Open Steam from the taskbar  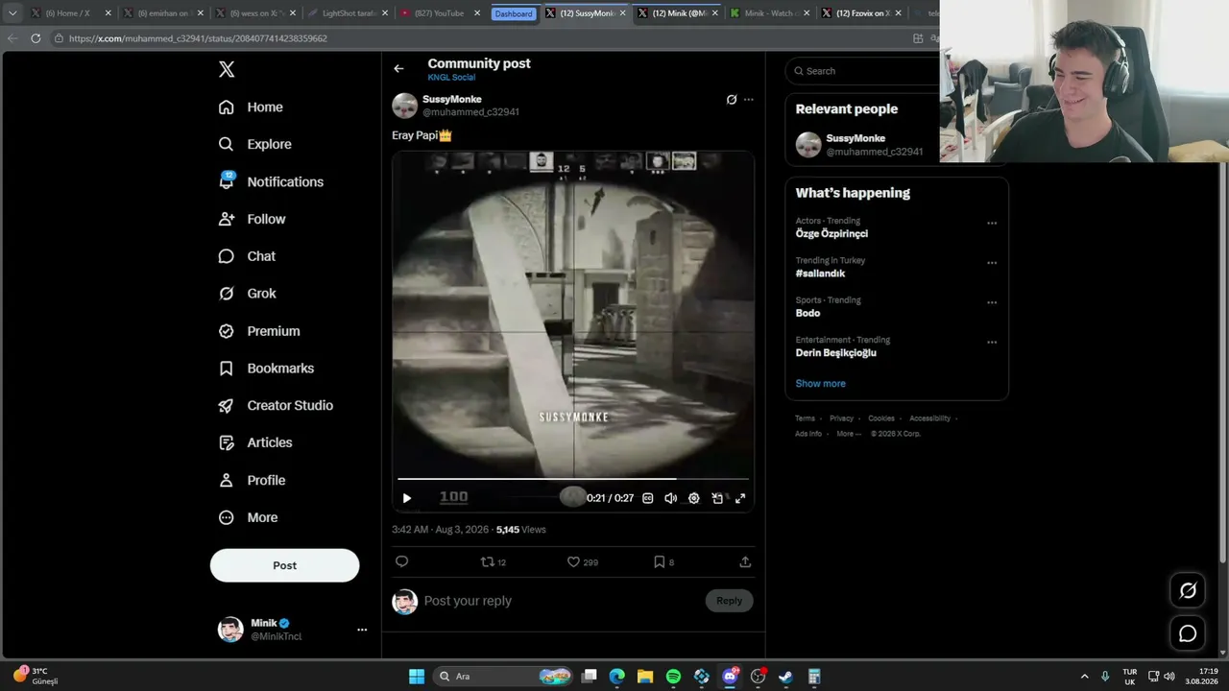[x=785, y=677]
